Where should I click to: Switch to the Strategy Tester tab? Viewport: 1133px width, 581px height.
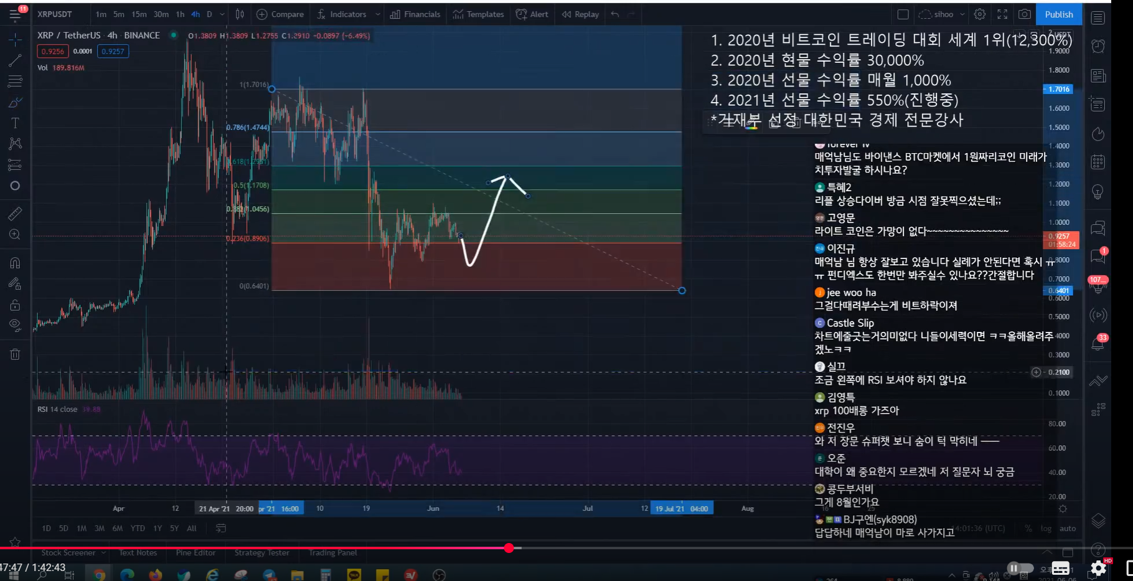click(x=261, y=553)
